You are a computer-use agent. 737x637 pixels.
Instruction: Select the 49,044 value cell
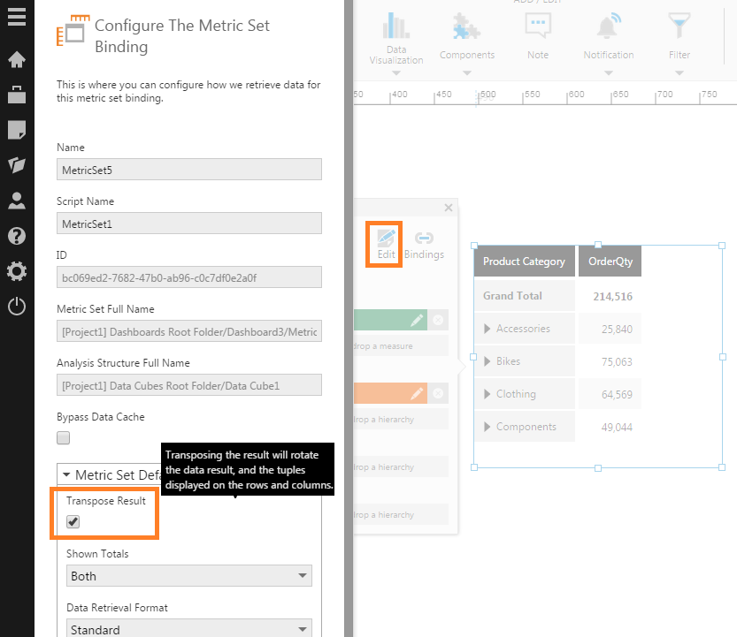tap(617, 428)
